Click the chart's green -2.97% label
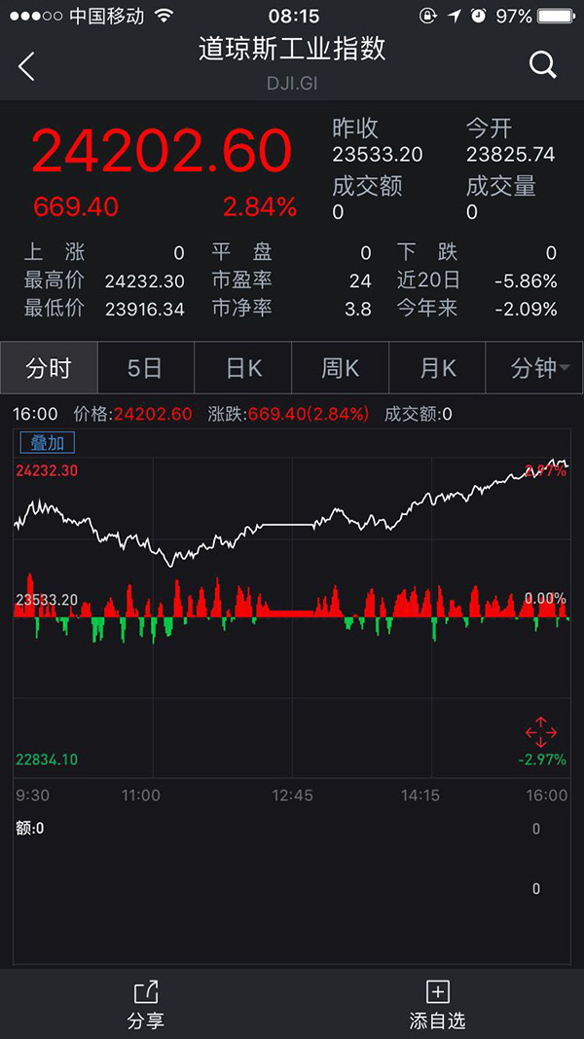This screenshot has width=584, height=1039. coord(541,760)
